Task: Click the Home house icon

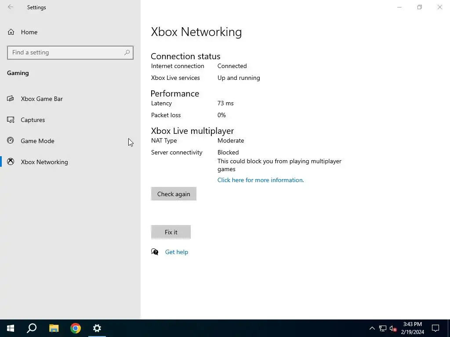Action: (x=11, y=32)
